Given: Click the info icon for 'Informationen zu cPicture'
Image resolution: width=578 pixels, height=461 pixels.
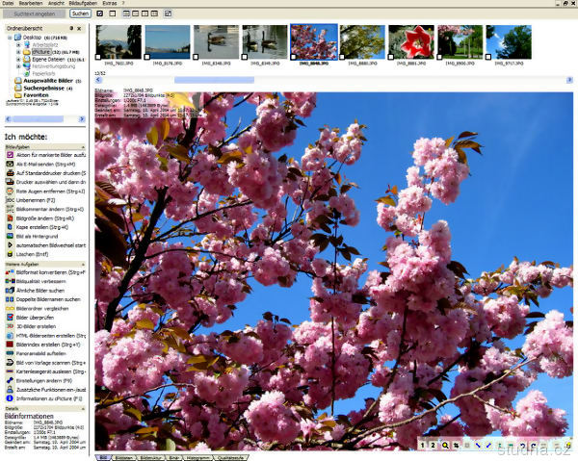Looking at the screenshot, I should (x=10, y=397).
